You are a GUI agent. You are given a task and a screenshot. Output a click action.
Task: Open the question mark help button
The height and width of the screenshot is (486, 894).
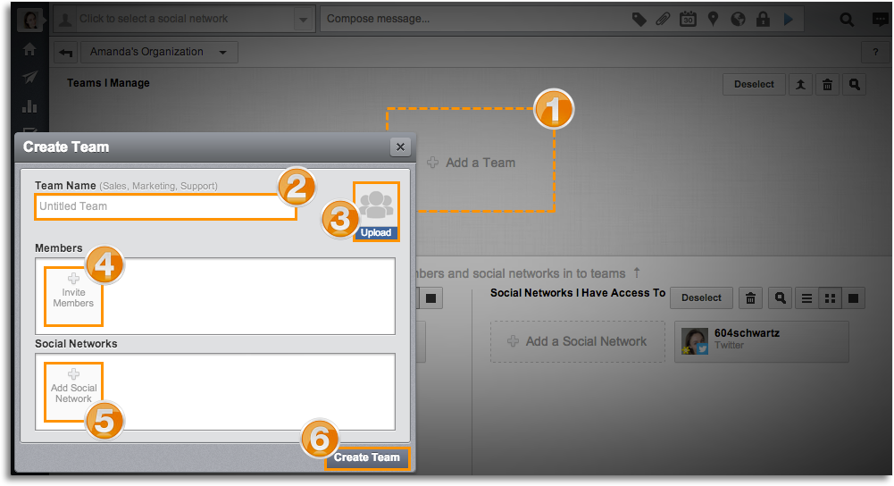tap(875, 53)
